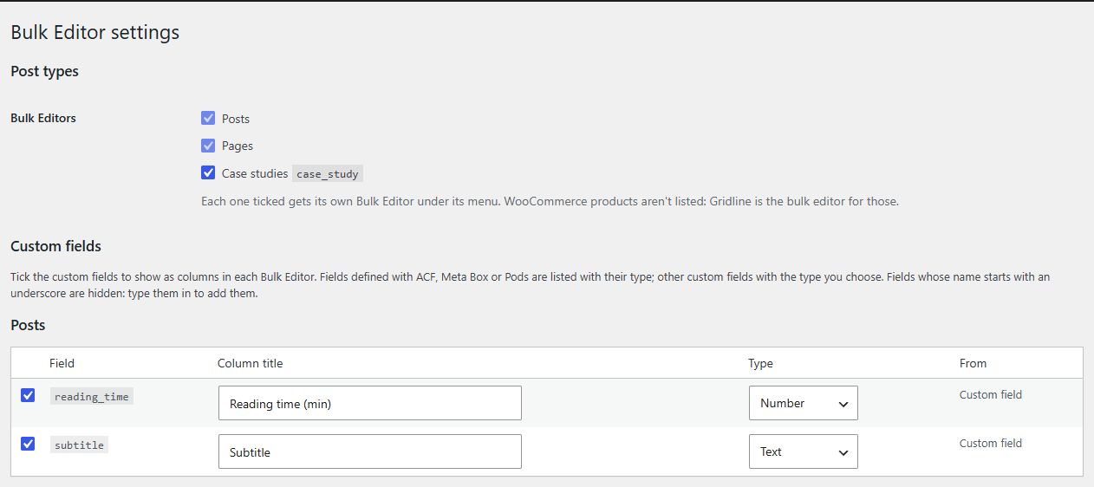Click the Field column header
Image resolution: width=1094 pixels, height=487 pixels.
62,363
